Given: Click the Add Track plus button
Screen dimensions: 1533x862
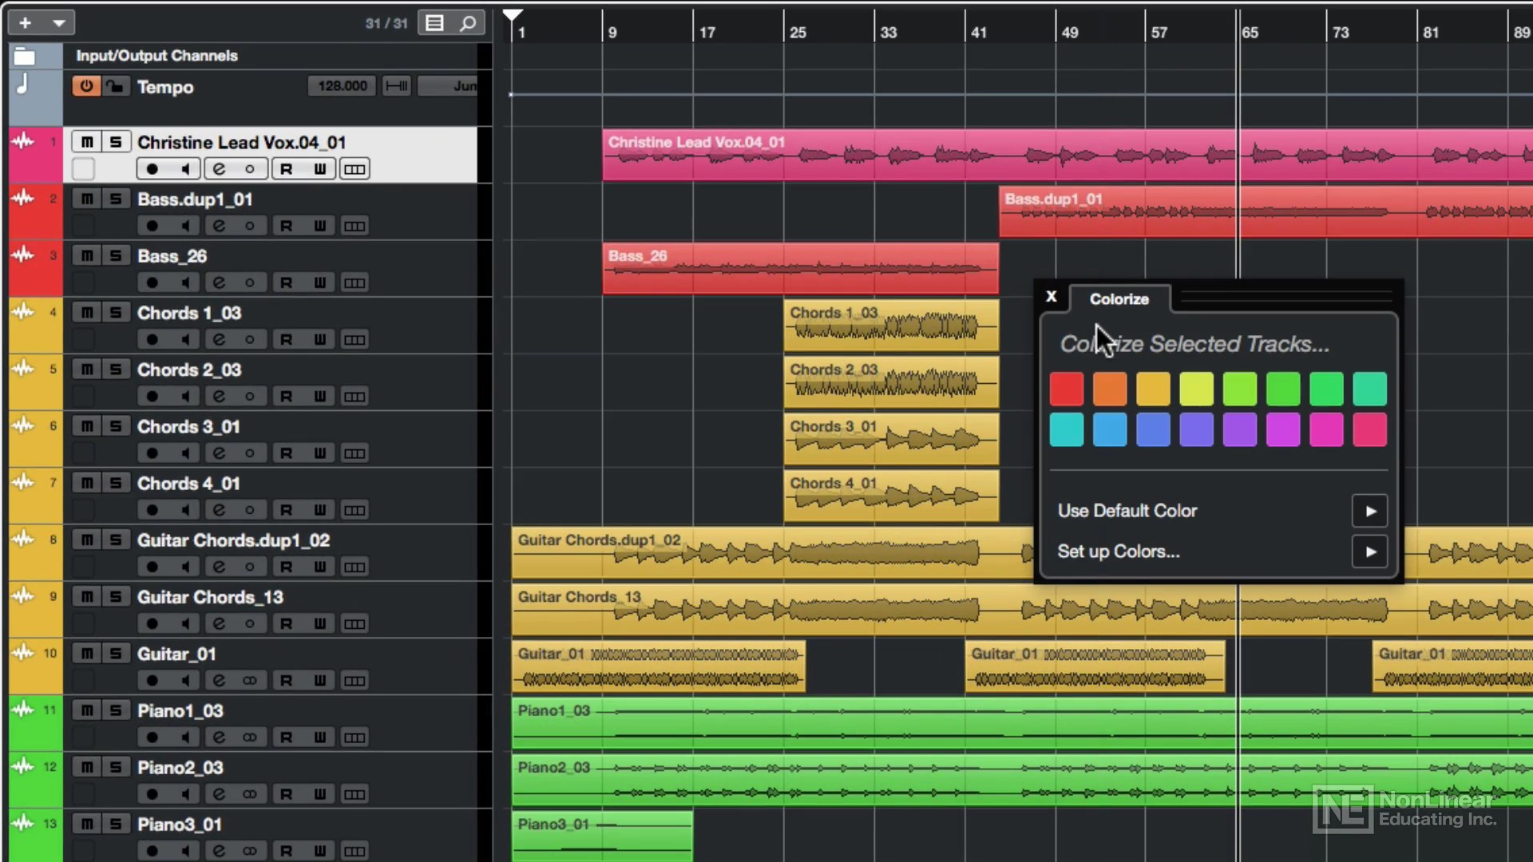Looking at the screenshot, I should point(26,22).
